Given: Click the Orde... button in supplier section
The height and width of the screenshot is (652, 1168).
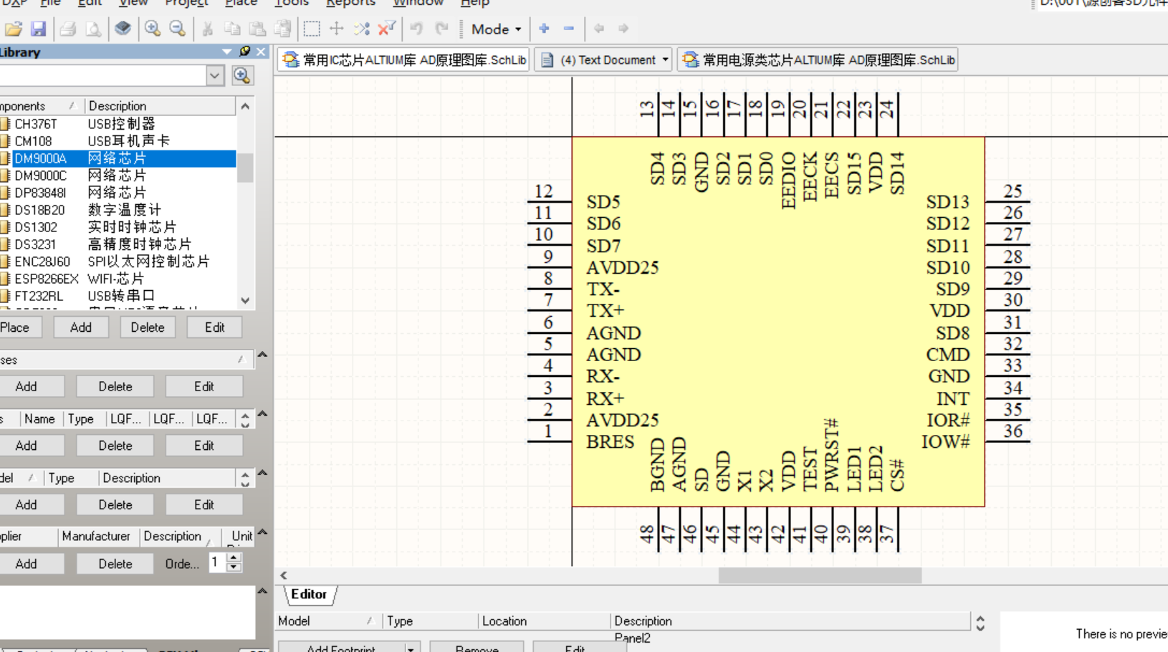Looking at the screenshot, I should point(182,564).
